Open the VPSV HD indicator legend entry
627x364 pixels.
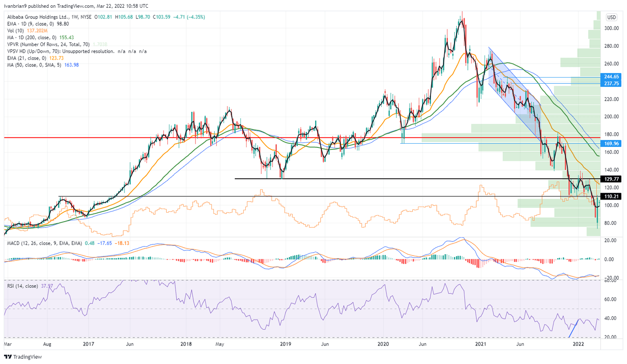33,51
